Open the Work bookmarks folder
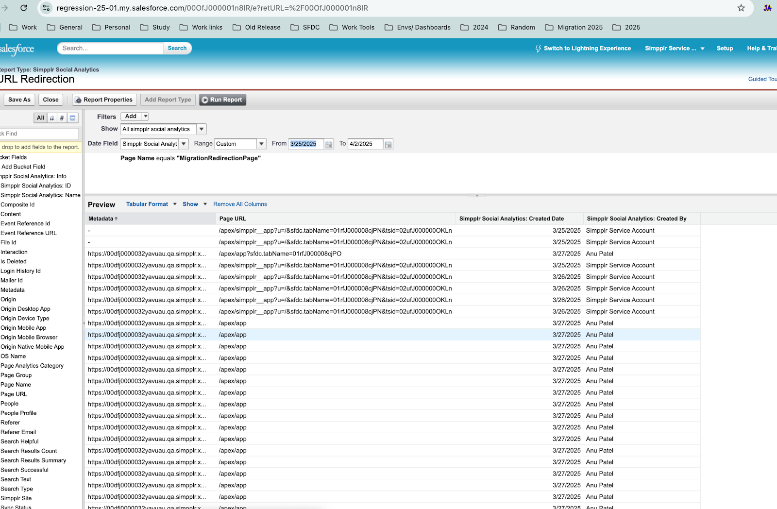Screen dimensions: 777x509 pos(23,27)
